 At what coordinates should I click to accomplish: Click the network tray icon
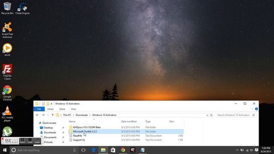(247, 150)
